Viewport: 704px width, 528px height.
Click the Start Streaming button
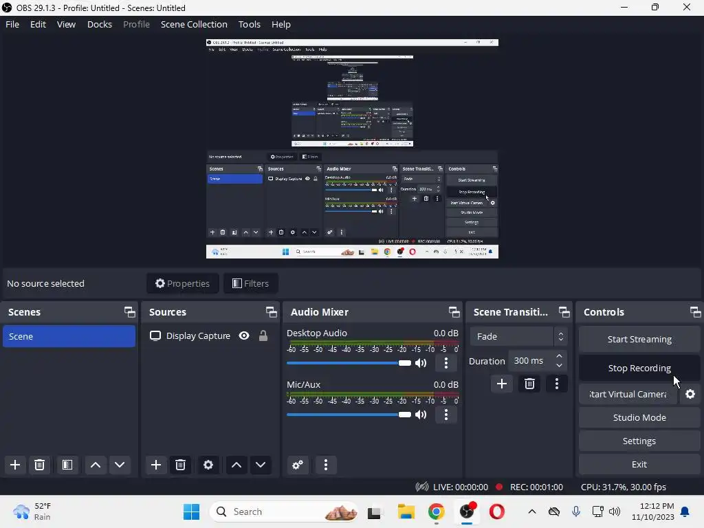tap(639, 339)
